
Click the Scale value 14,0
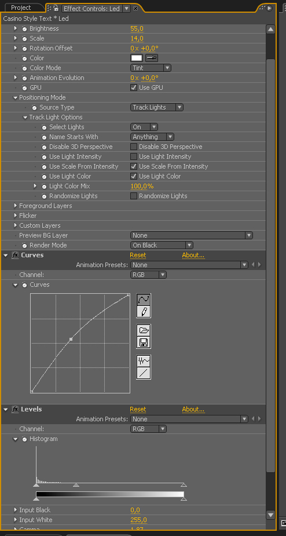point(137,39)
